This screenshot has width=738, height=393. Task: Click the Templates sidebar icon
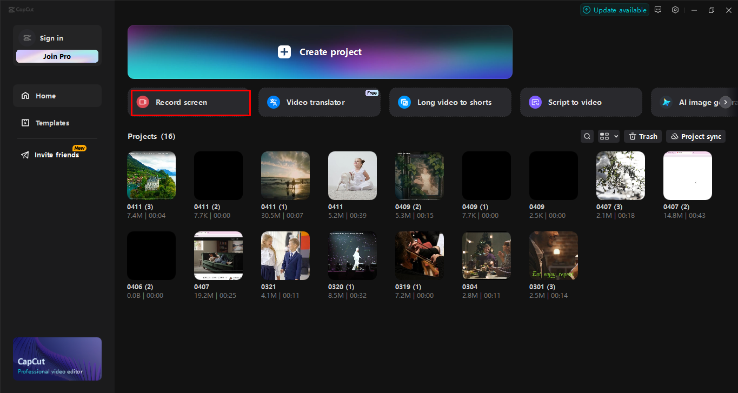click(x=25, y=123)
